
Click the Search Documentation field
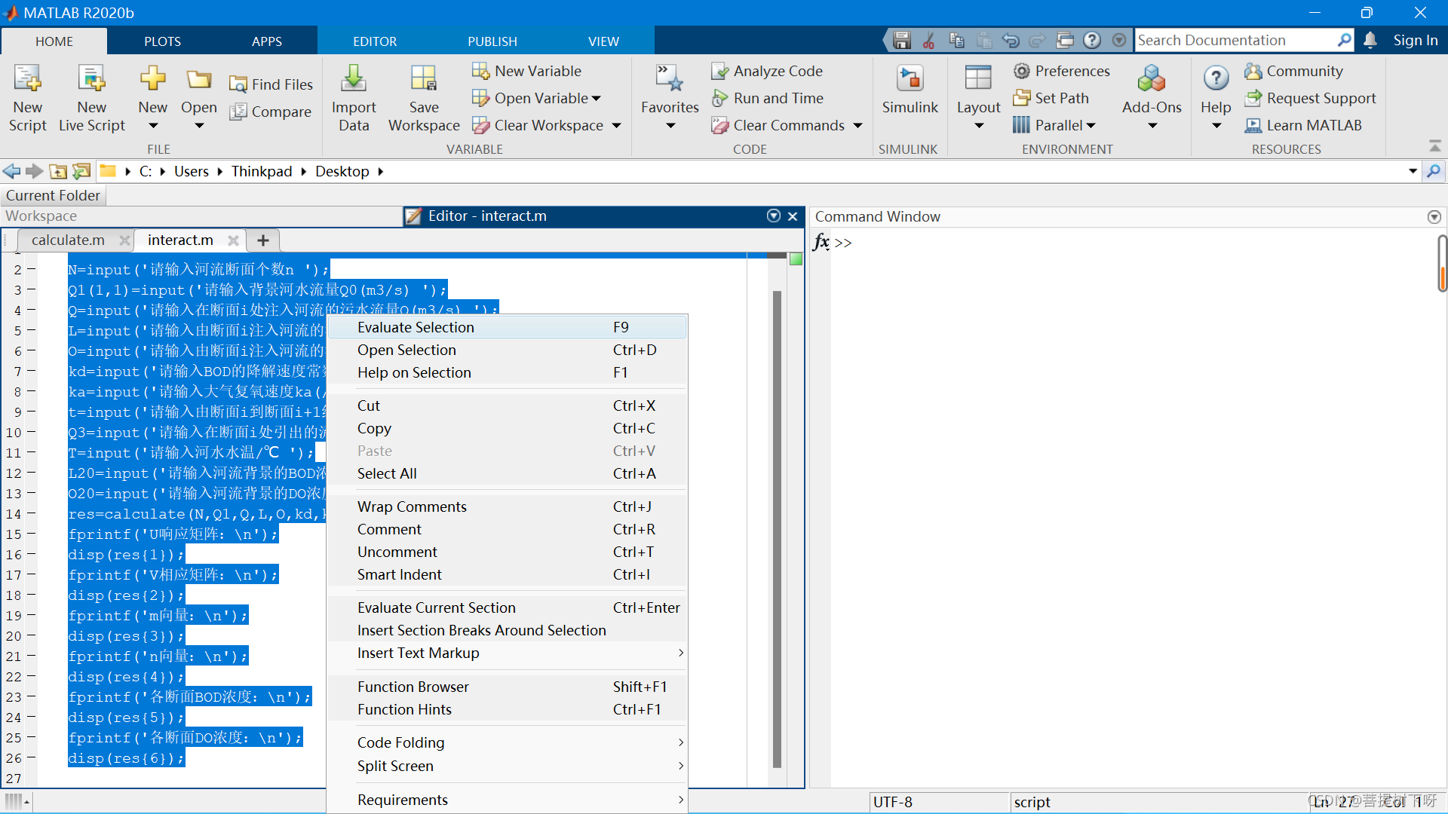click(x=1235, y=40)
